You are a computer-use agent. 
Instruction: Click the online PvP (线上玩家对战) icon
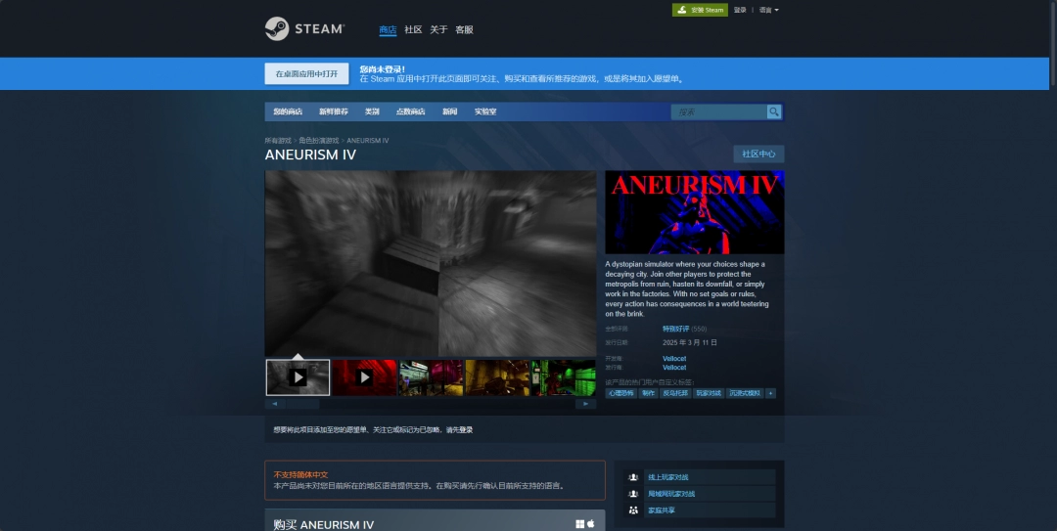[x=634, y=477]
